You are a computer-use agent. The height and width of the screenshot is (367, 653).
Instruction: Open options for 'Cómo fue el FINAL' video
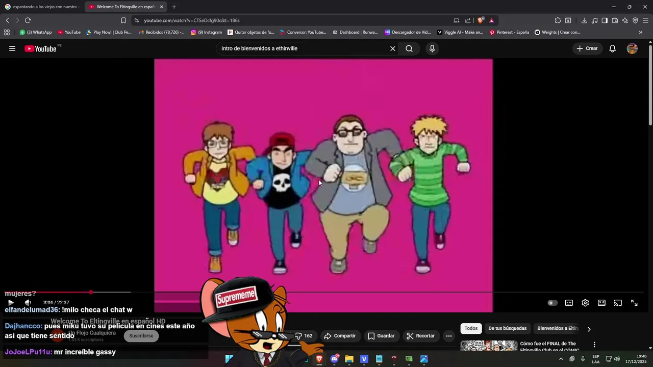click(594, 345)
